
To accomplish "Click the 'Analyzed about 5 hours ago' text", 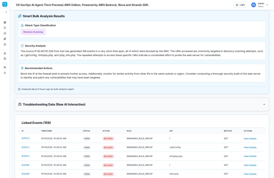I will point(48,89).
